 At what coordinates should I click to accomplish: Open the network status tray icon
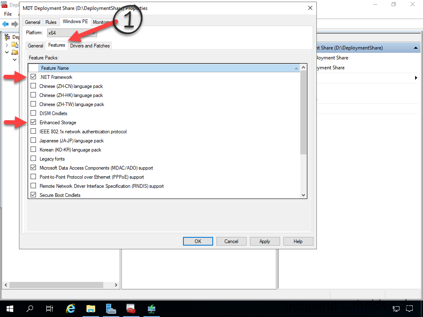click(396, 309)
